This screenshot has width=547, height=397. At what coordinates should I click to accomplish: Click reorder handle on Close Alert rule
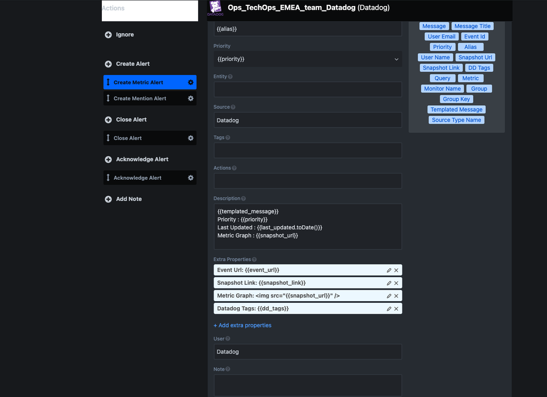pyautogui.click(x=108, y=138)
